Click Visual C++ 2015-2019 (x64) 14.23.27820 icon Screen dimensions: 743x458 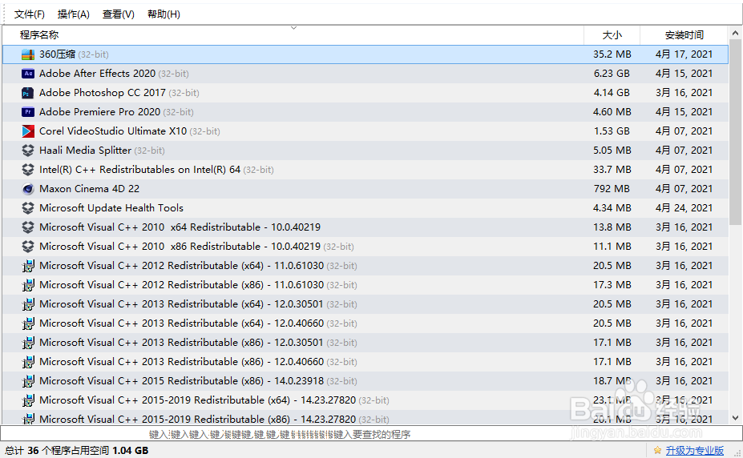28,400
